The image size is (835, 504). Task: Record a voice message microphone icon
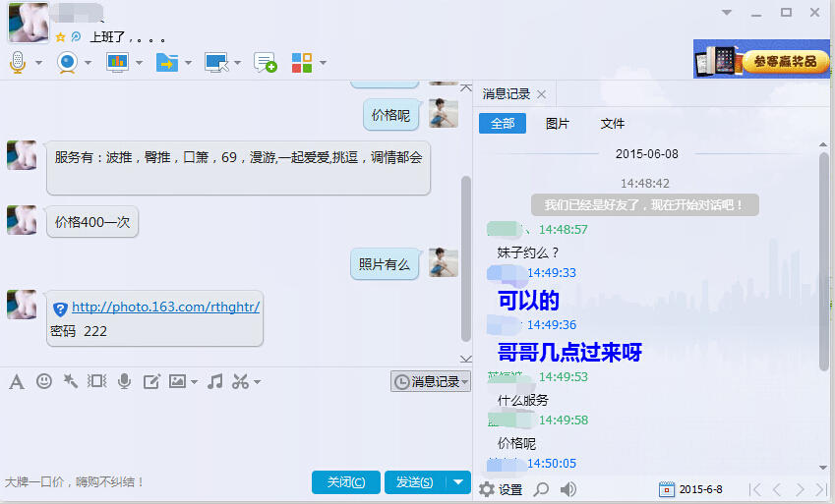click(125, 381)
